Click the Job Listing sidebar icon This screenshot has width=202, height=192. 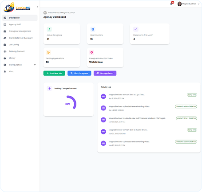[5, 45]
